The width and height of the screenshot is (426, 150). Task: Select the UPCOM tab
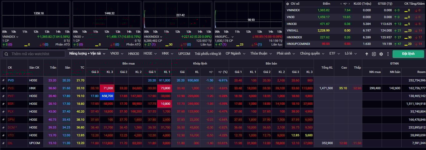184,54
